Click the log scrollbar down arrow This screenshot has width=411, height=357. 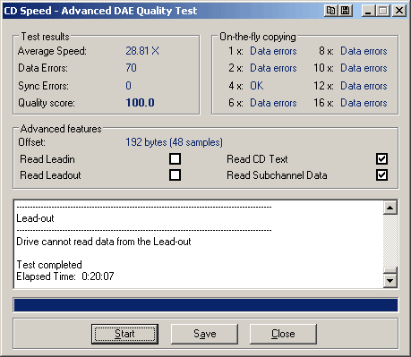click(x=390, y=281)
